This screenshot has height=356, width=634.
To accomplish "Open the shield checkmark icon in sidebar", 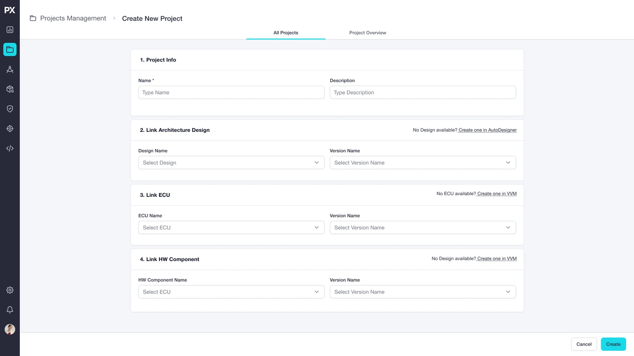I will click(x=10, y=109).
